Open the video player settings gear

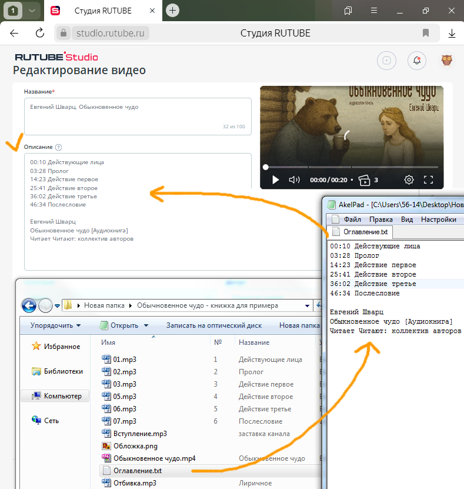point(409,180)
